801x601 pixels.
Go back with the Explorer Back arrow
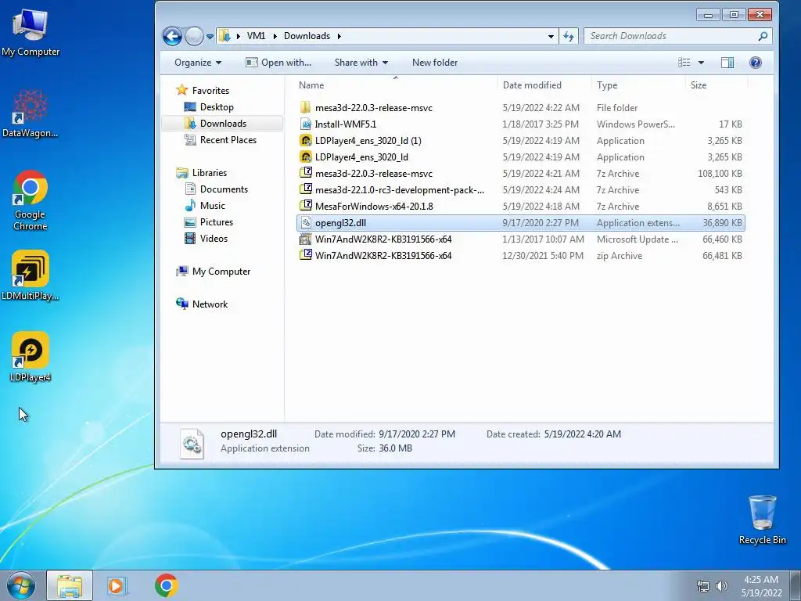[x=172, y=36]
